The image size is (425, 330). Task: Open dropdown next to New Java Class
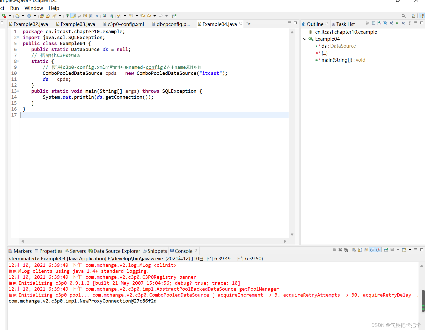pyautogui.click(x=35, y=16)
